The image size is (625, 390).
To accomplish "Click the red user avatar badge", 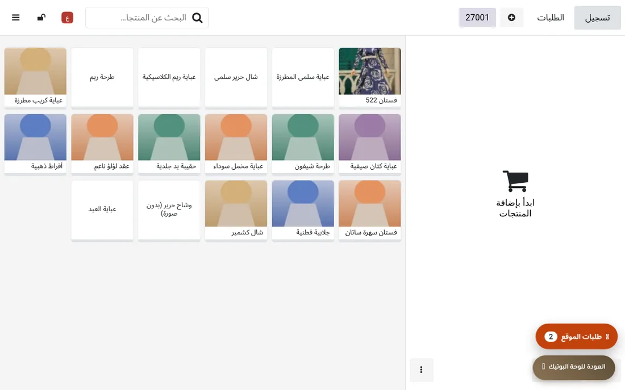I will (68, 18).
